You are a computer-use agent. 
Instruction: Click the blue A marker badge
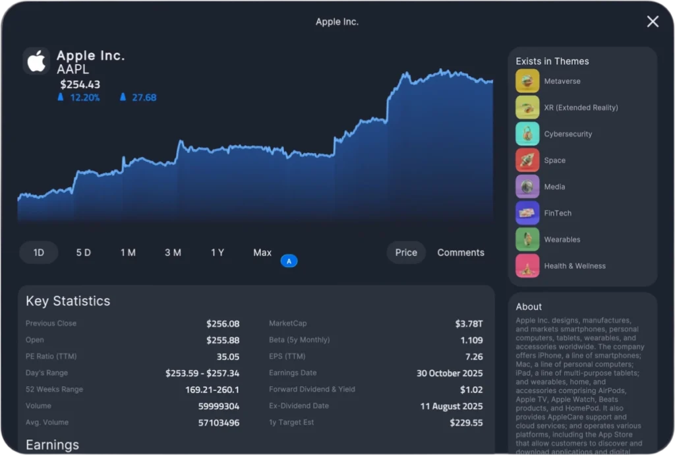289,261
